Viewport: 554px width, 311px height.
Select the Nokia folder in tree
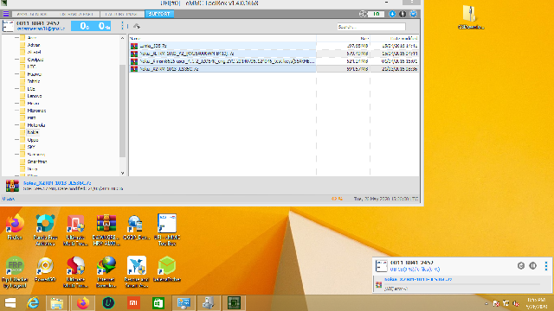(x=33, y=132)
